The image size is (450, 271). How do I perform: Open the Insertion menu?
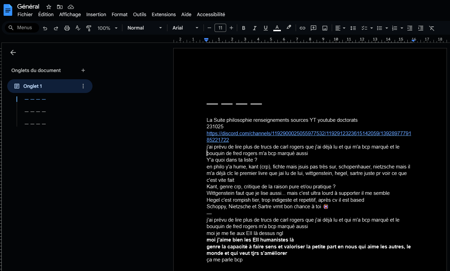(x=96, y=14)
